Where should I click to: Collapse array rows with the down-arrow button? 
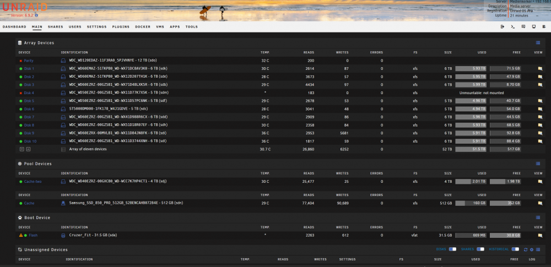22,149
